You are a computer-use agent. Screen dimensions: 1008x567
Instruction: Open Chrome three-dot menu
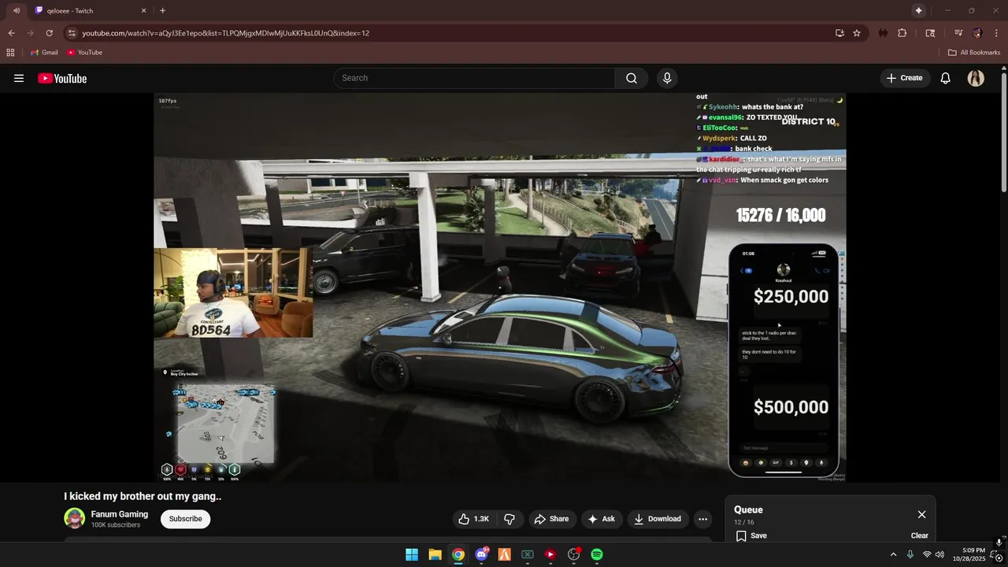pos(995,33)
